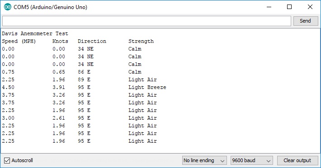Screen dimensions: 321x168
Task: Expand the baud rate list with its chevron
Action: (x=269, y=161)
